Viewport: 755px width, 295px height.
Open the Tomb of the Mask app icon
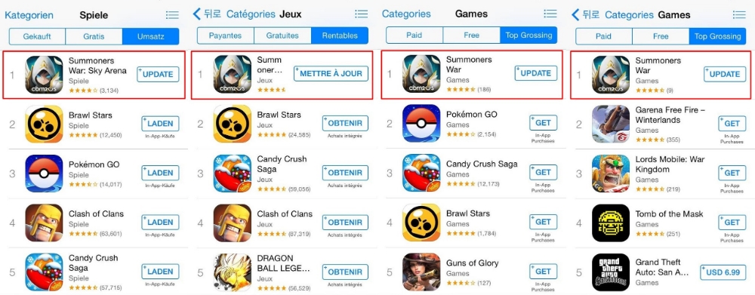click(611, 223)
